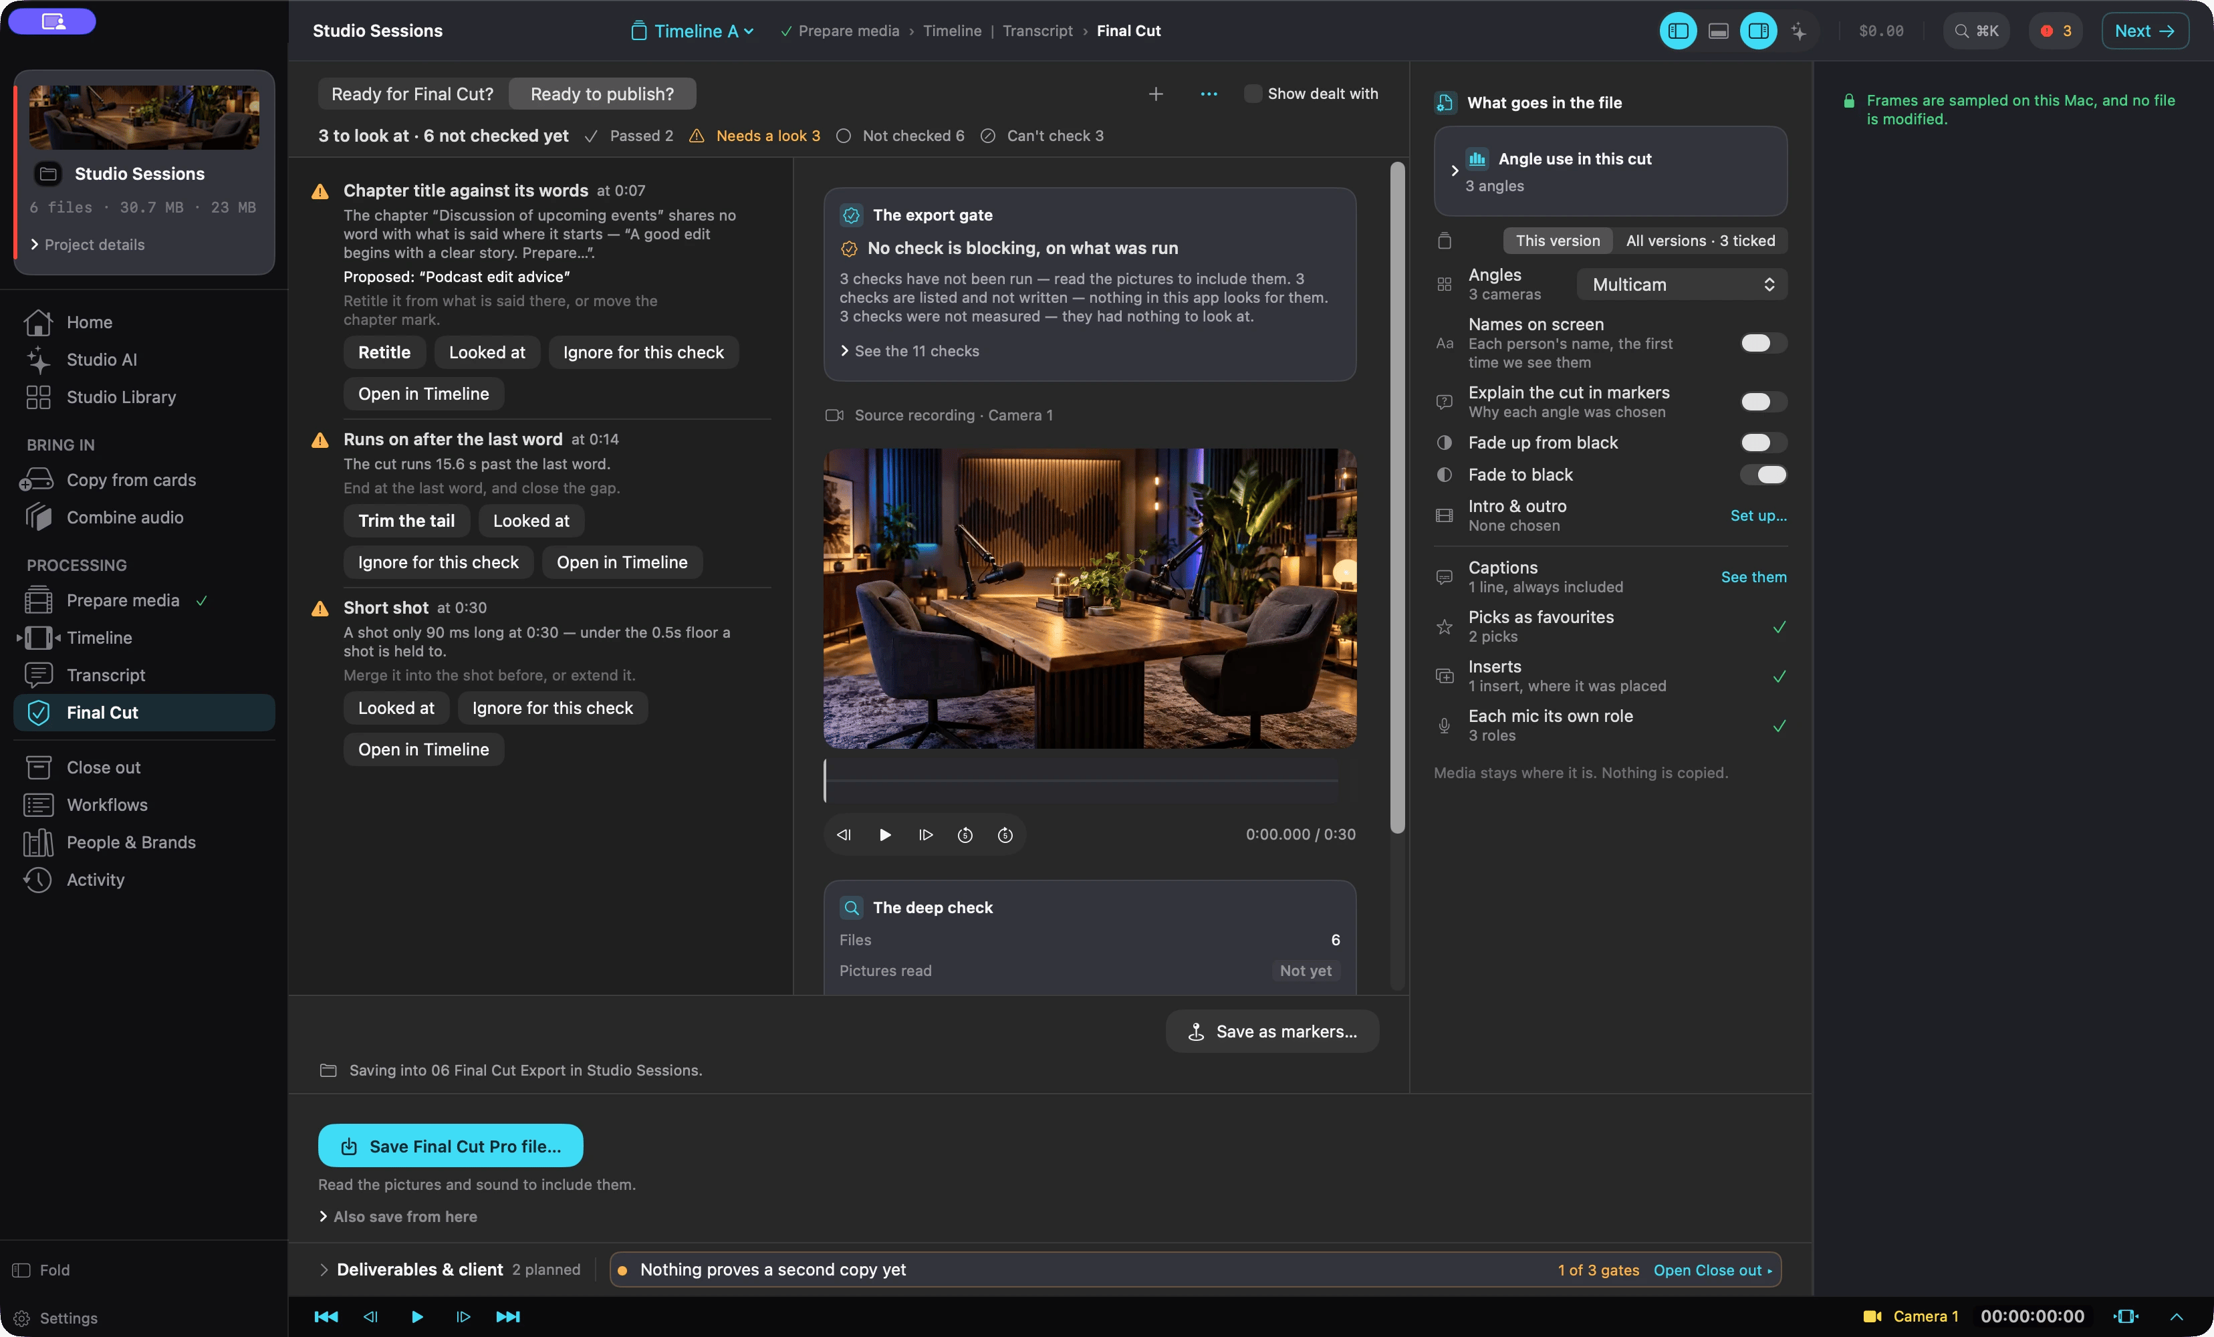The image size is (2214, 1337).
Task: Click the preview scrub bar under video
Action: tap(1081, 781)
